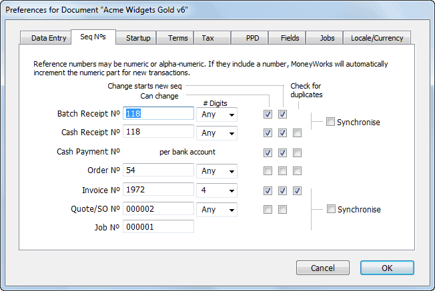This screenshot has height=291, width=435.
Task: Enable Synchronise for Batch and Cash Receipt numbers
Action: click(330, 122)
